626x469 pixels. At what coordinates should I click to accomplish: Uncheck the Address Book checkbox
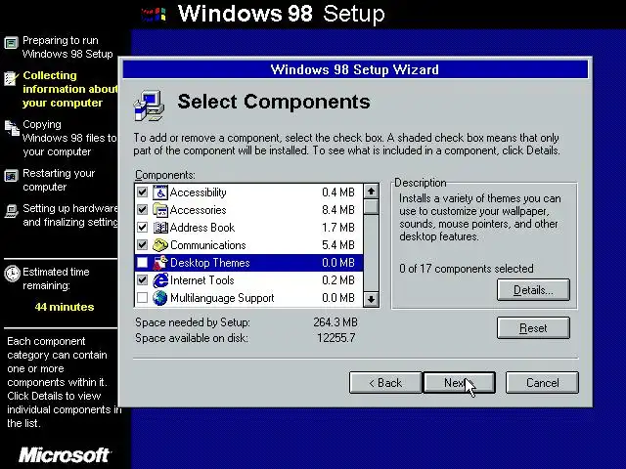142,228
